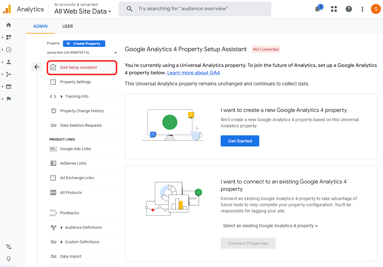This screenshot has width=383, height=267.
Task: Click the All Products link icon
Action: tap(53, 193)
